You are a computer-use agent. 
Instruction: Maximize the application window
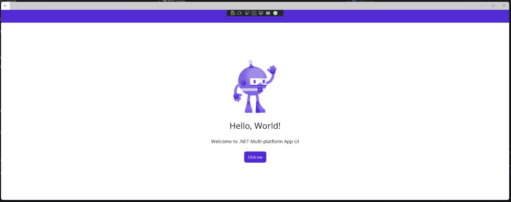click(x=493, y=5)
